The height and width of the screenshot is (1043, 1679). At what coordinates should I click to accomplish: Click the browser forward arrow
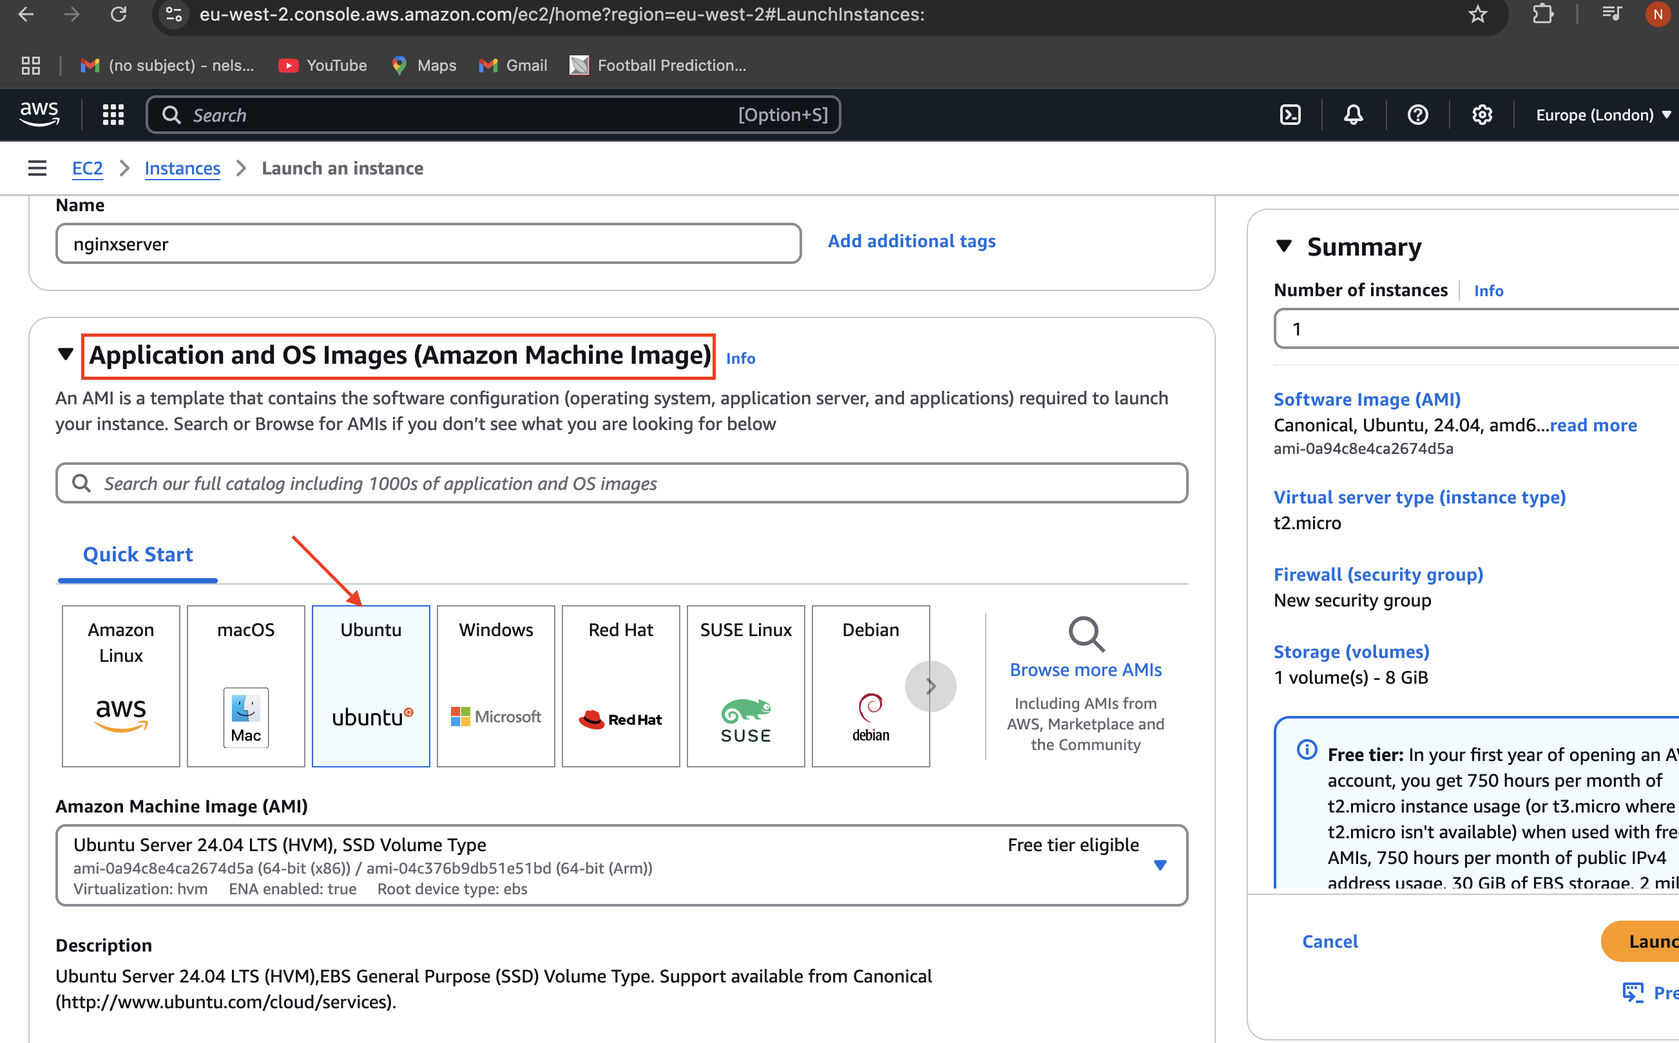(72, 14)
